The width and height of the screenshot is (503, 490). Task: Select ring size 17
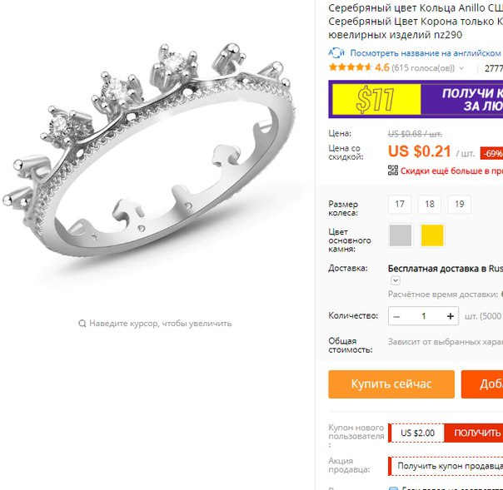tap(400, 204)
